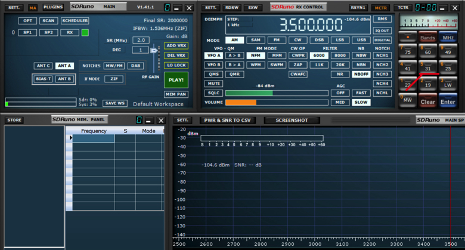The height and width of the screenshot is (250, 465).
Task: Click the MW keypad key
Action: [x=408, y=100]
